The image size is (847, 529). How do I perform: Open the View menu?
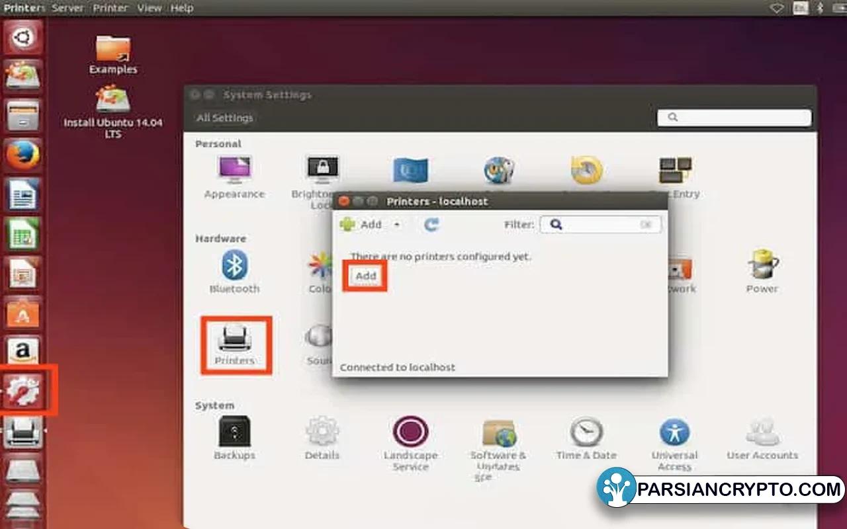tap(150, 8)
